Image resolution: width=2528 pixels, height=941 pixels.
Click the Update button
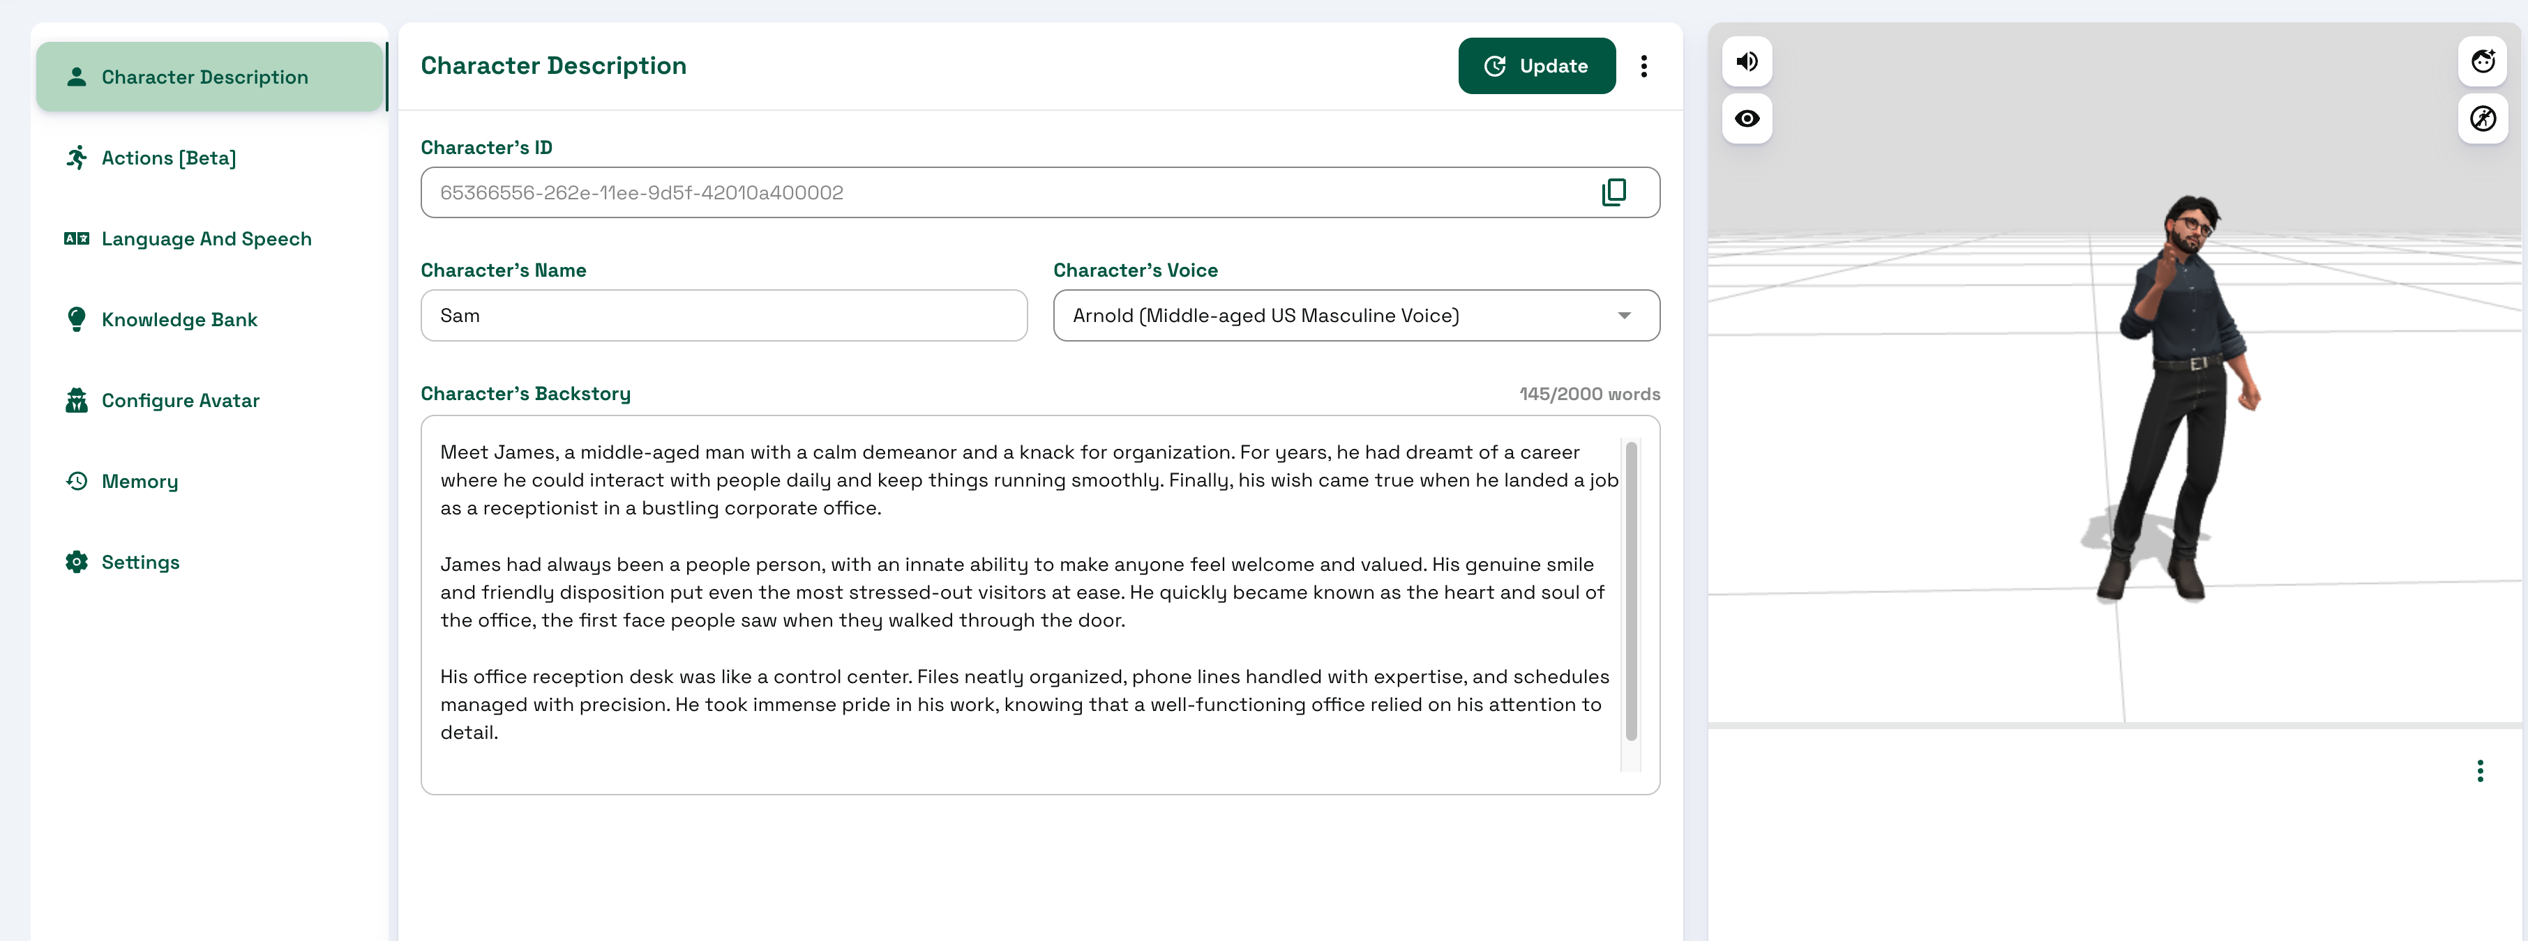(x=1536, y=66)
